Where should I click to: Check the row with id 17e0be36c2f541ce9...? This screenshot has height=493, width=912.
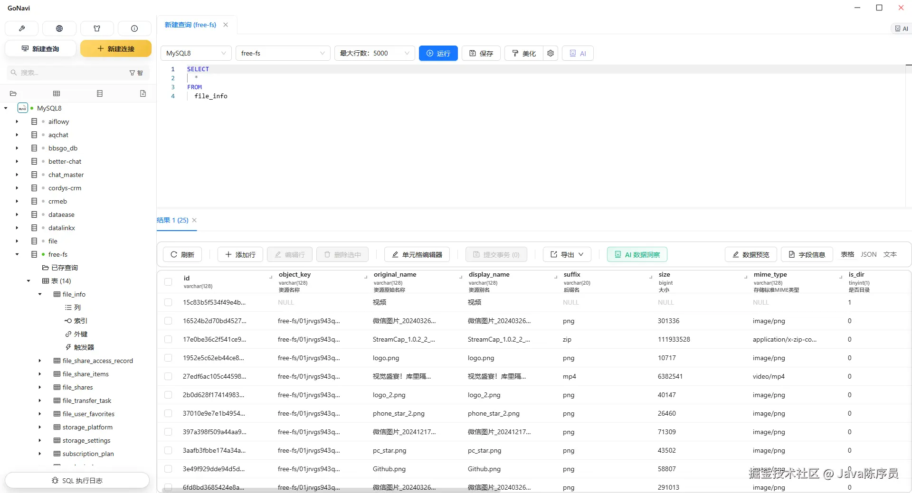tap(168, 339)
